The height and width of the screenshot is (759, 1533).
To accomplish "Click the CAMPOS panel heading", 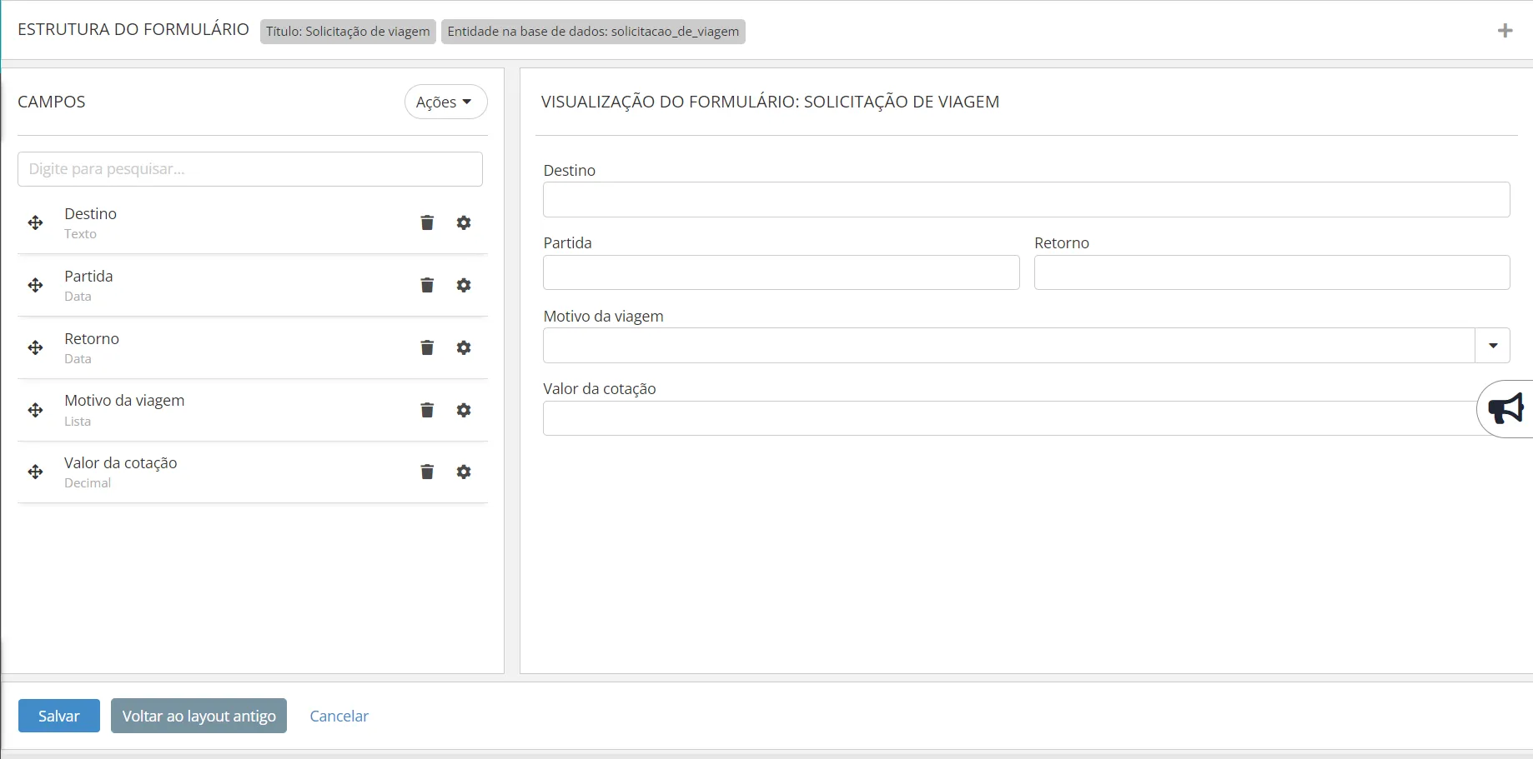I will coord(52,102).
